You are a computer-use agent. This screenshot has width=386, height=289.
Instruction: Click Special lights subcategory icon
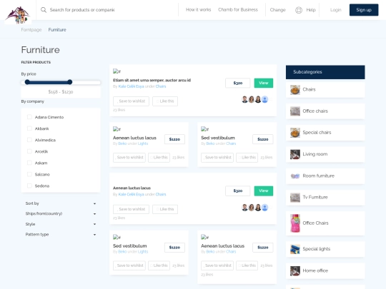295,249
